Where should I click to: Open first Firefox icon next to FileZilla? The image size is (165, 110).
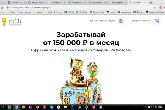(37, 107)
